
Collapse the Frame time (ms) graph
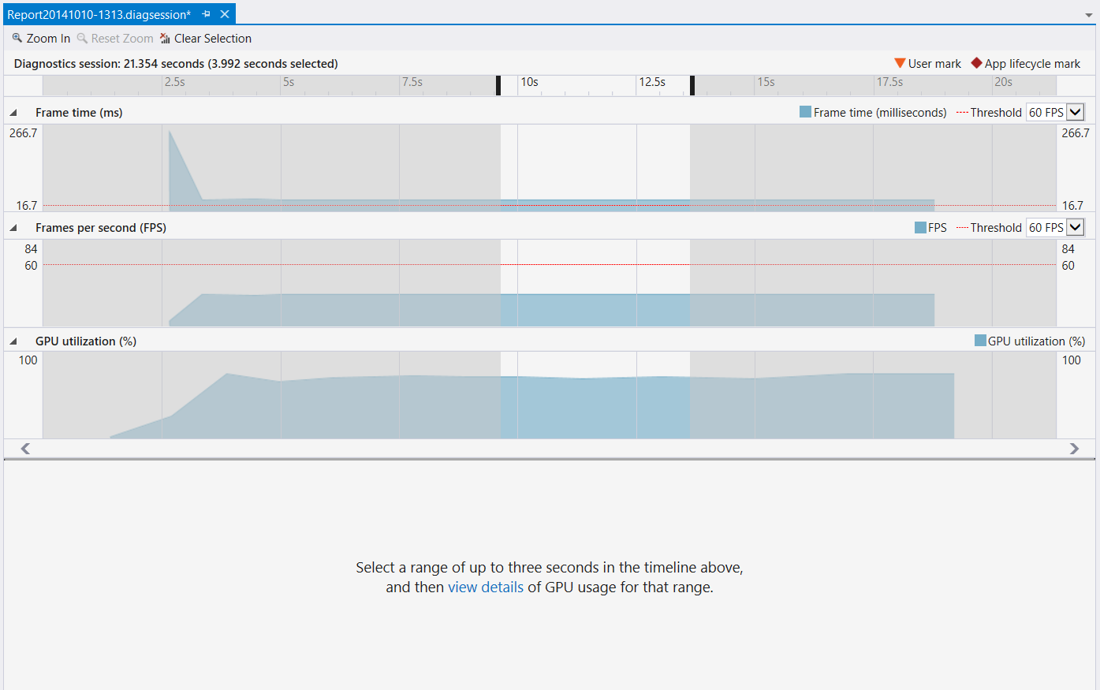[13, 113]
